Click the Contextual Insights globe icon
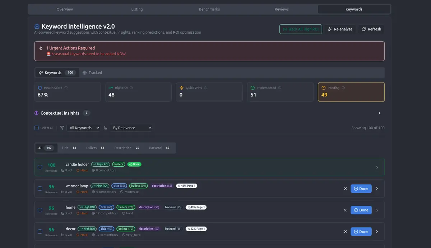 (x=36, y=113)
